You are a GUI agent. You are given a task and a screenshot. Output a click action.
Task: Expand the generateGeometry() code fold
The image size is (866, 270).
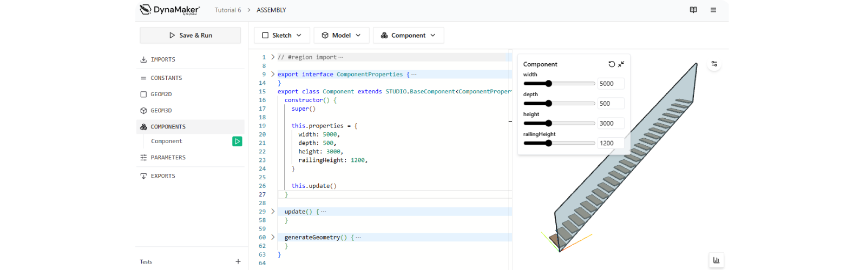click(x=273, y=237)
